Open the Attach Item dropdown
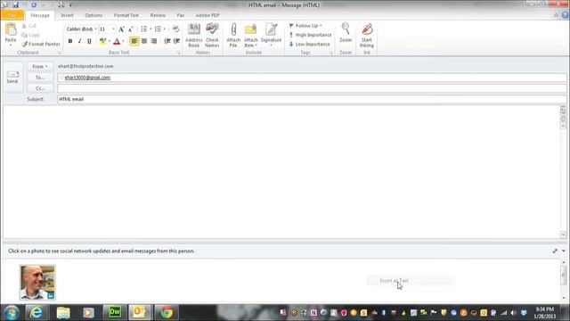 (x=251, y=35)
